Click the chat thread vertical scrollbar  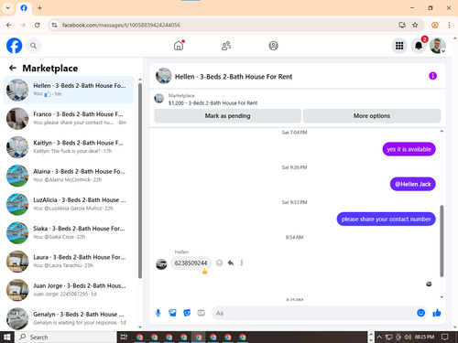[x=442, y=241]
